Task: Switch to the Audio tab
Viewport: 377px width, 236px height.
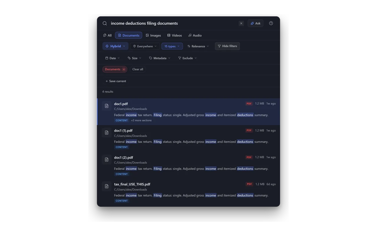Action: click(x=195, y=35)
